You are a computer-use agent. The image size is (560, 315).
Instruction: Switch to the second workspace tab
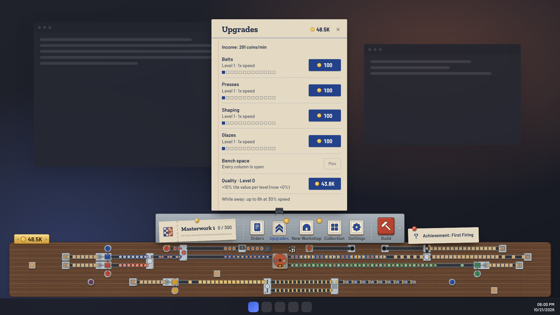pos(267,307)
